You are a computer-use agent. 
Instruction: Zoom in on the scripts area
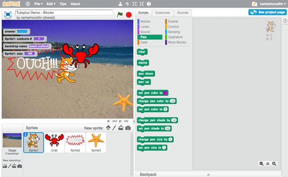(274, 164)
